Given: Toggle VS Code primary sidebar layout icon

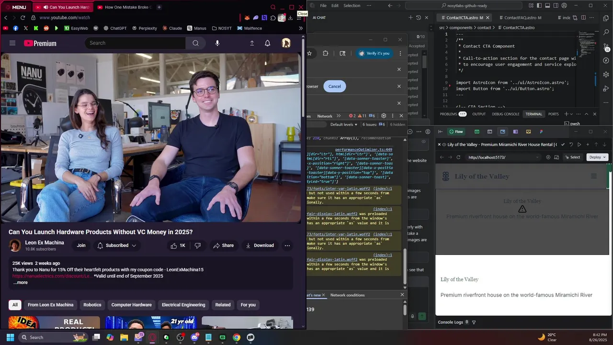Looking at the screenshot, I should [x=540, y=6].
